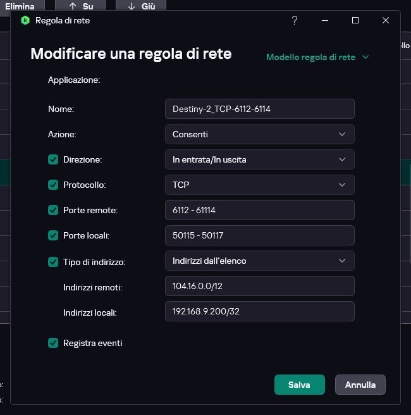Image resolution: width=411 pixels, height=415 pixels.
Task: Uncheck the Tipo di indirizzo checkbox
Action: [53, 261]
